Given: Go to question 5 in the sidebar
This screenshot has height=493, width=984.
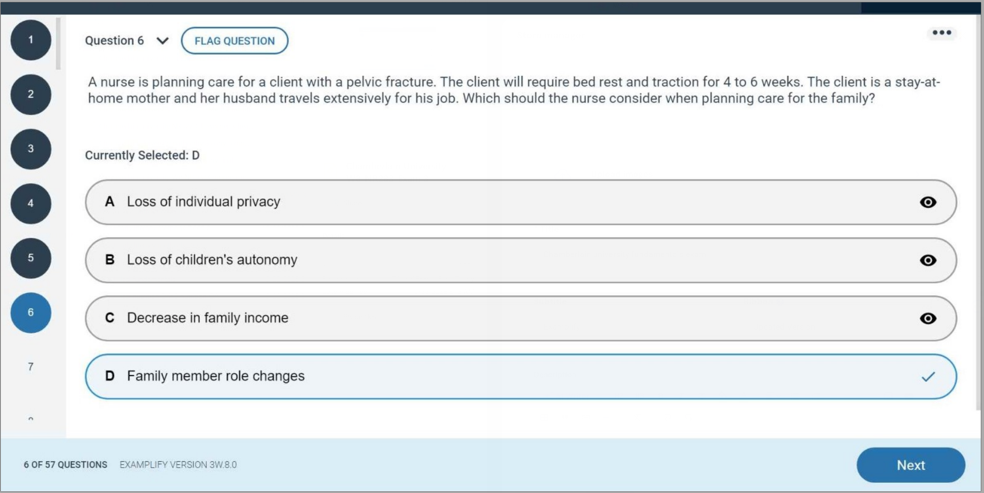Looking at the screenshot, I should 30,258.
